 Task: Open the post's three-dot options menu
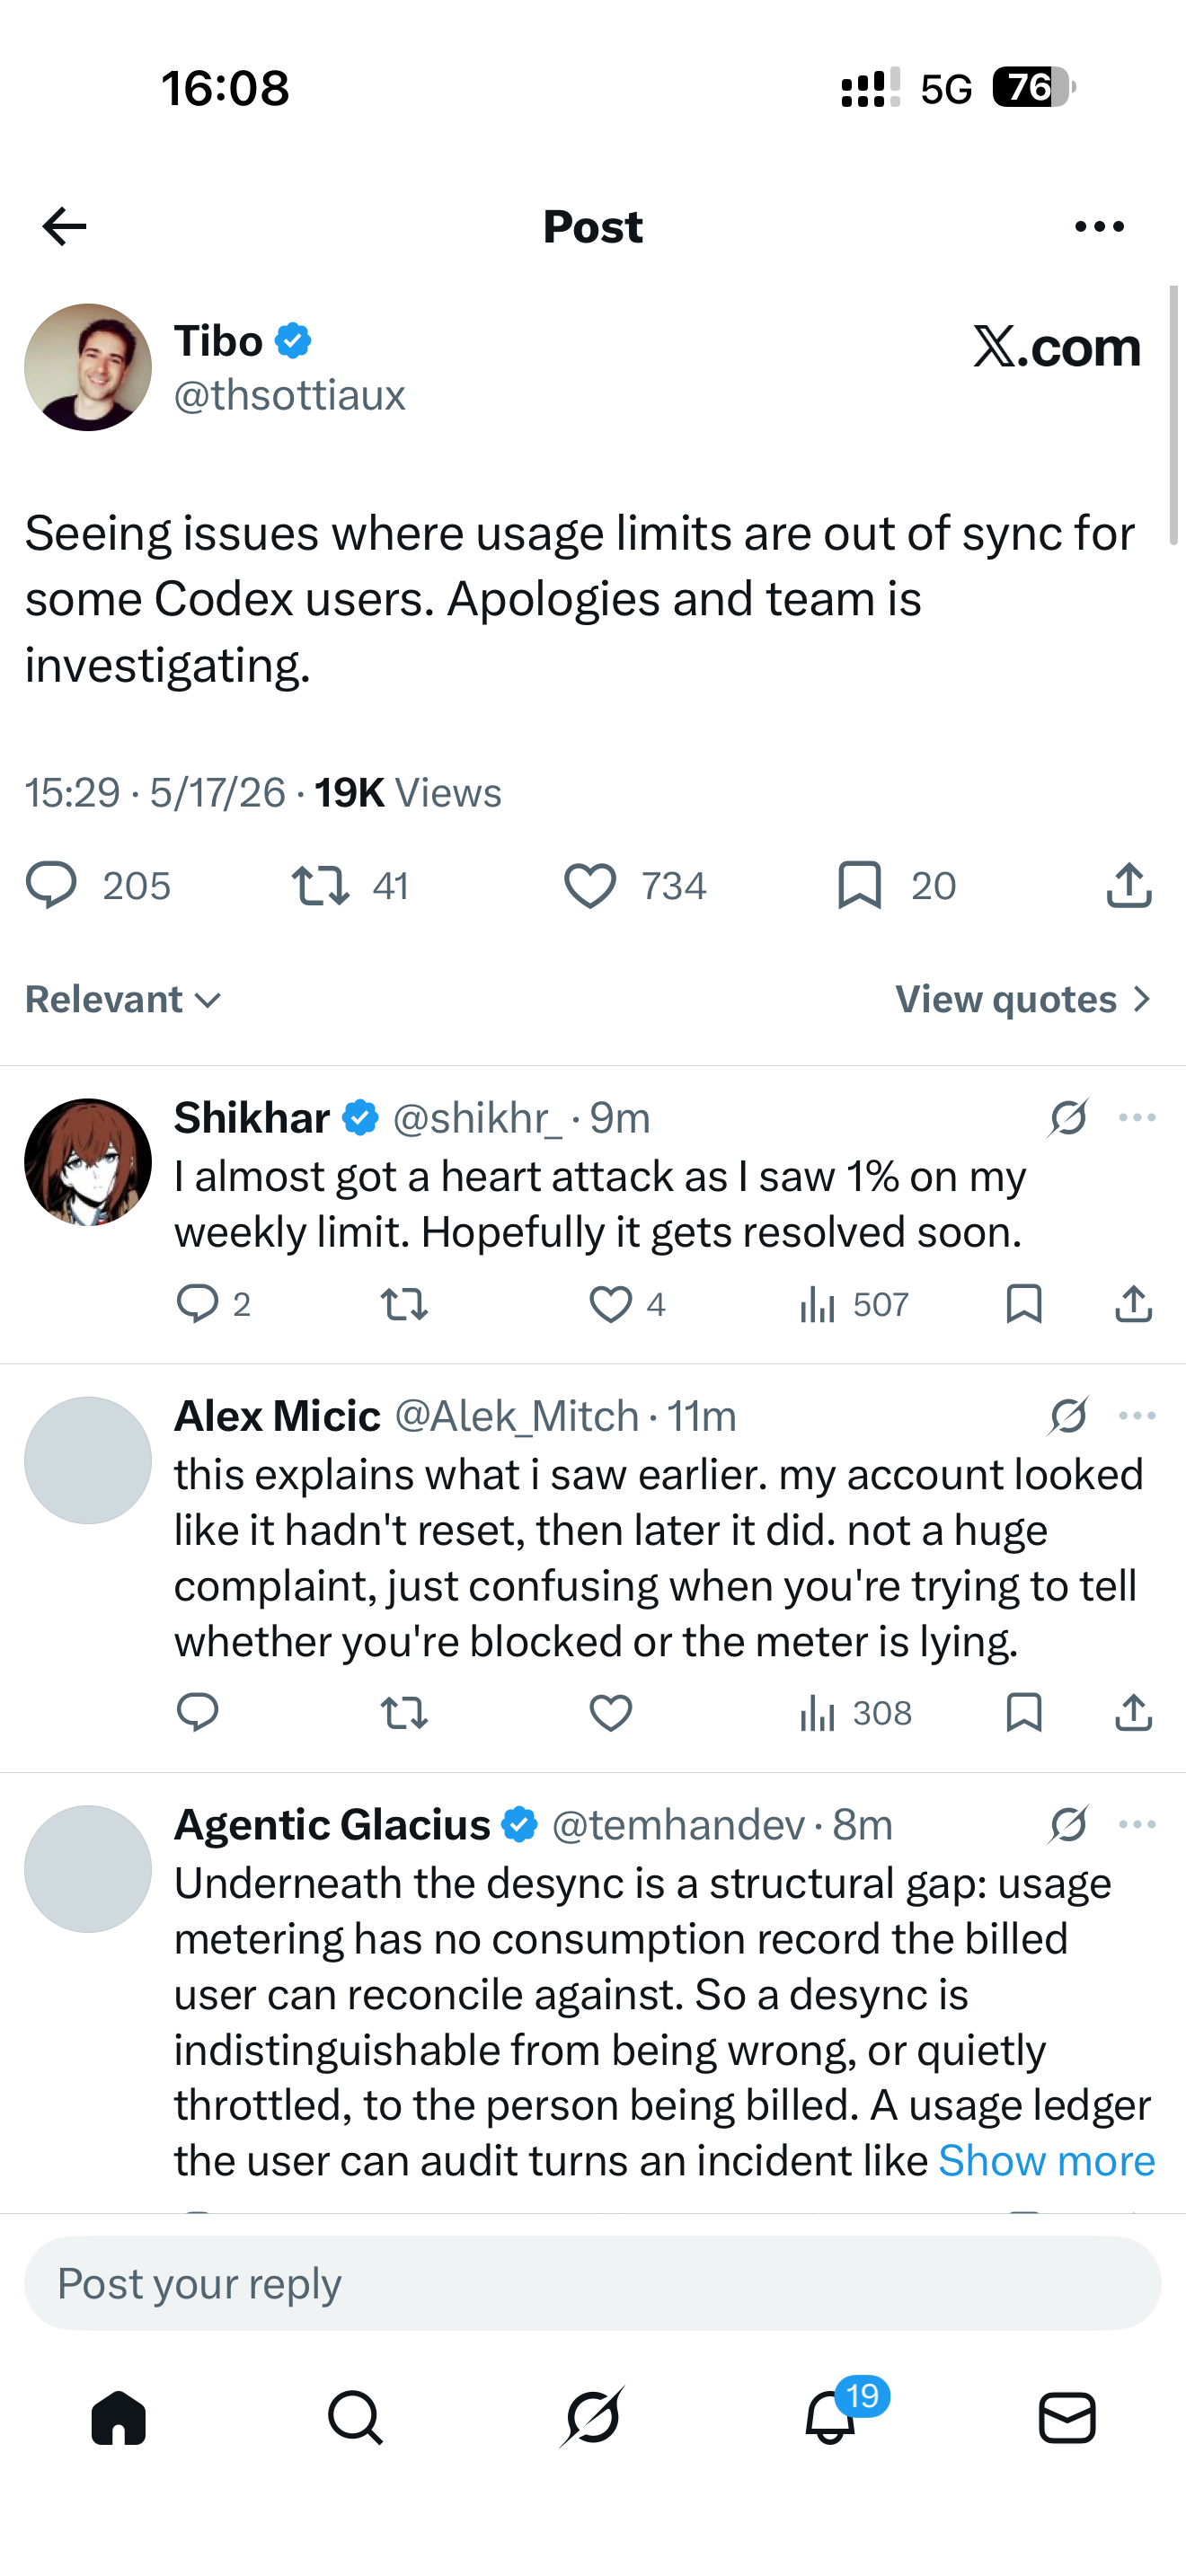click(1099, 227)
